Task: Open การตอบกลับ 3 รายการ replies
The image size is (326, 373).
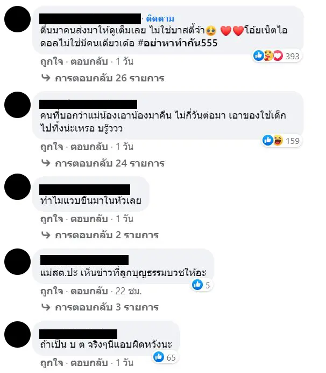Action: 107,307
